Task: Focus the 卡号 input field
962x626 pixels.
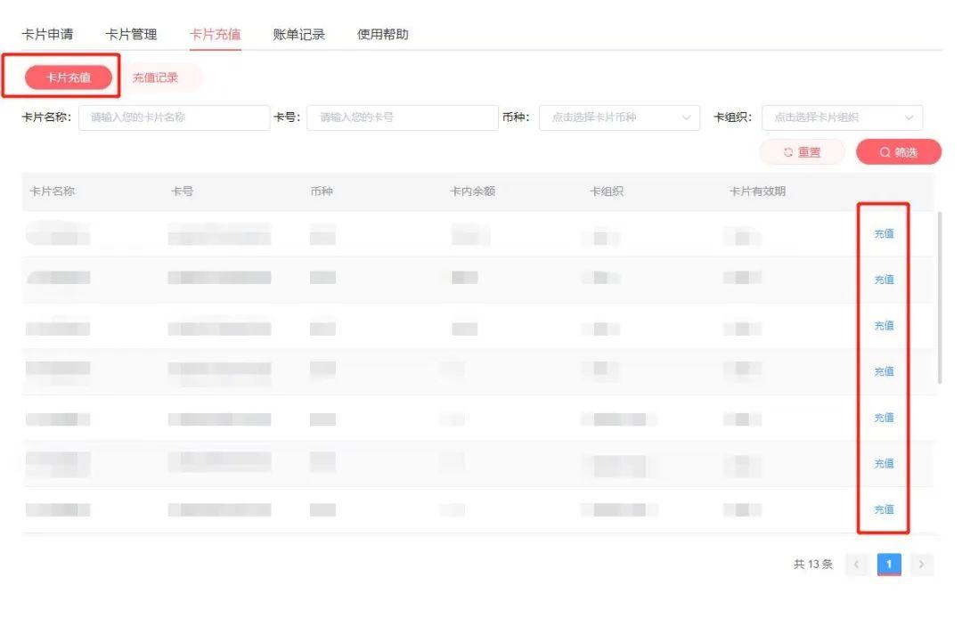Action: (x=403, y=118)
